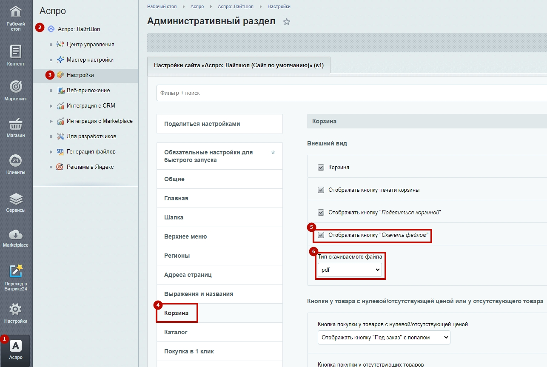Click the Аспро: ЛайтШоп logo icon
547x367 pixels.
(x=51, y=29)
